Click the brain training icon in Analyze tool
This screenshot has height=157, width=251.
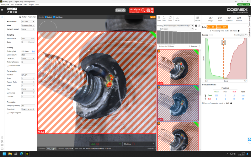148,10
